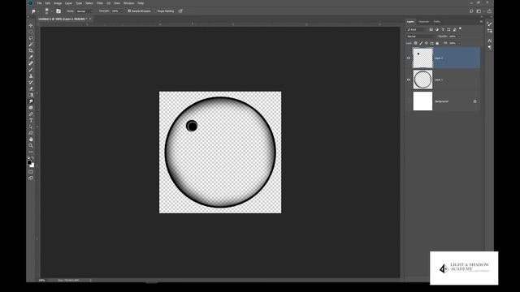Select the Zoom tool

point(31,146)
